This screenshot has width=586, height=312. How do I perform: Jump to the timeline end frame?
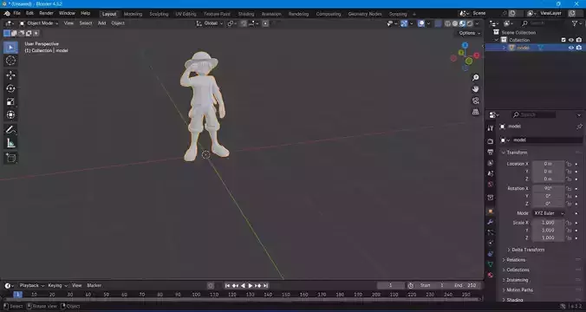pyautogui.click(x=266, y=285)
